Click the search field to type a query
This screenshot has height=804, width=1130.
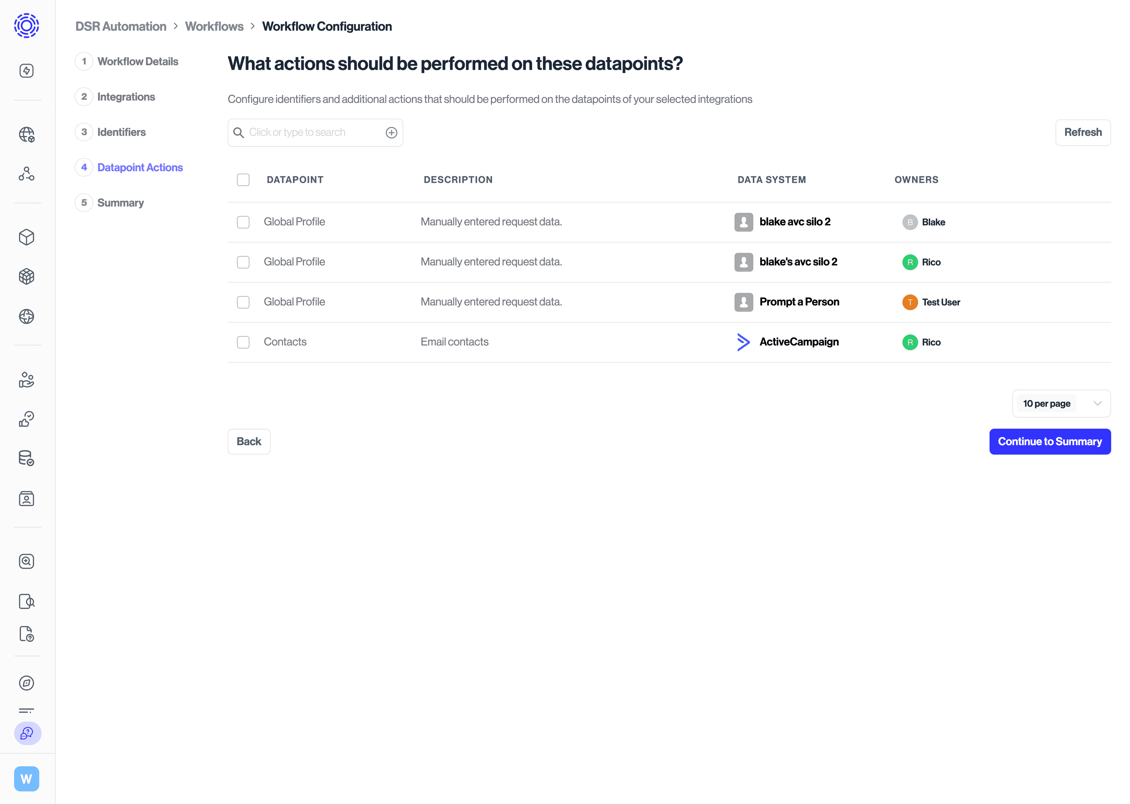coord(307,132)
